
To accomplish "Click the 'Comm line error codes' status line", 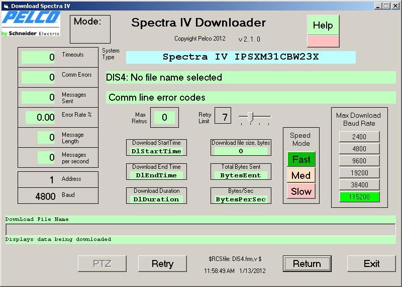I will 251,97.
